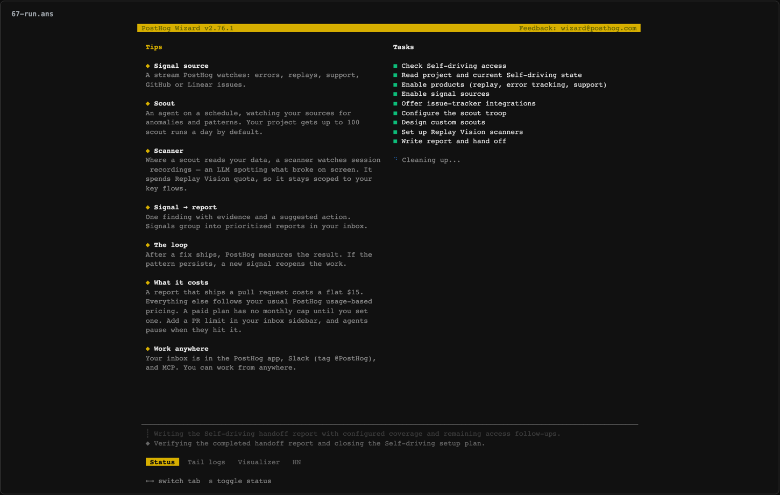Viewport: 780px width, 495px height.
Task: Click the sentence mentioning a flat $15
Action: coord(254,292)
